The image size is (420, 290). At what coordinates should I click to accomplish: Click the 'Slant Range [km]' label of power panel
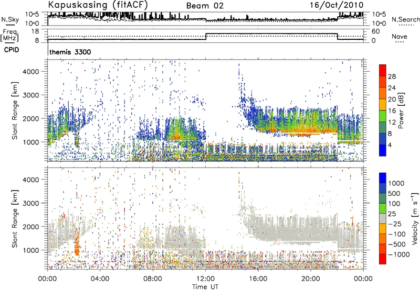[15, 110]
